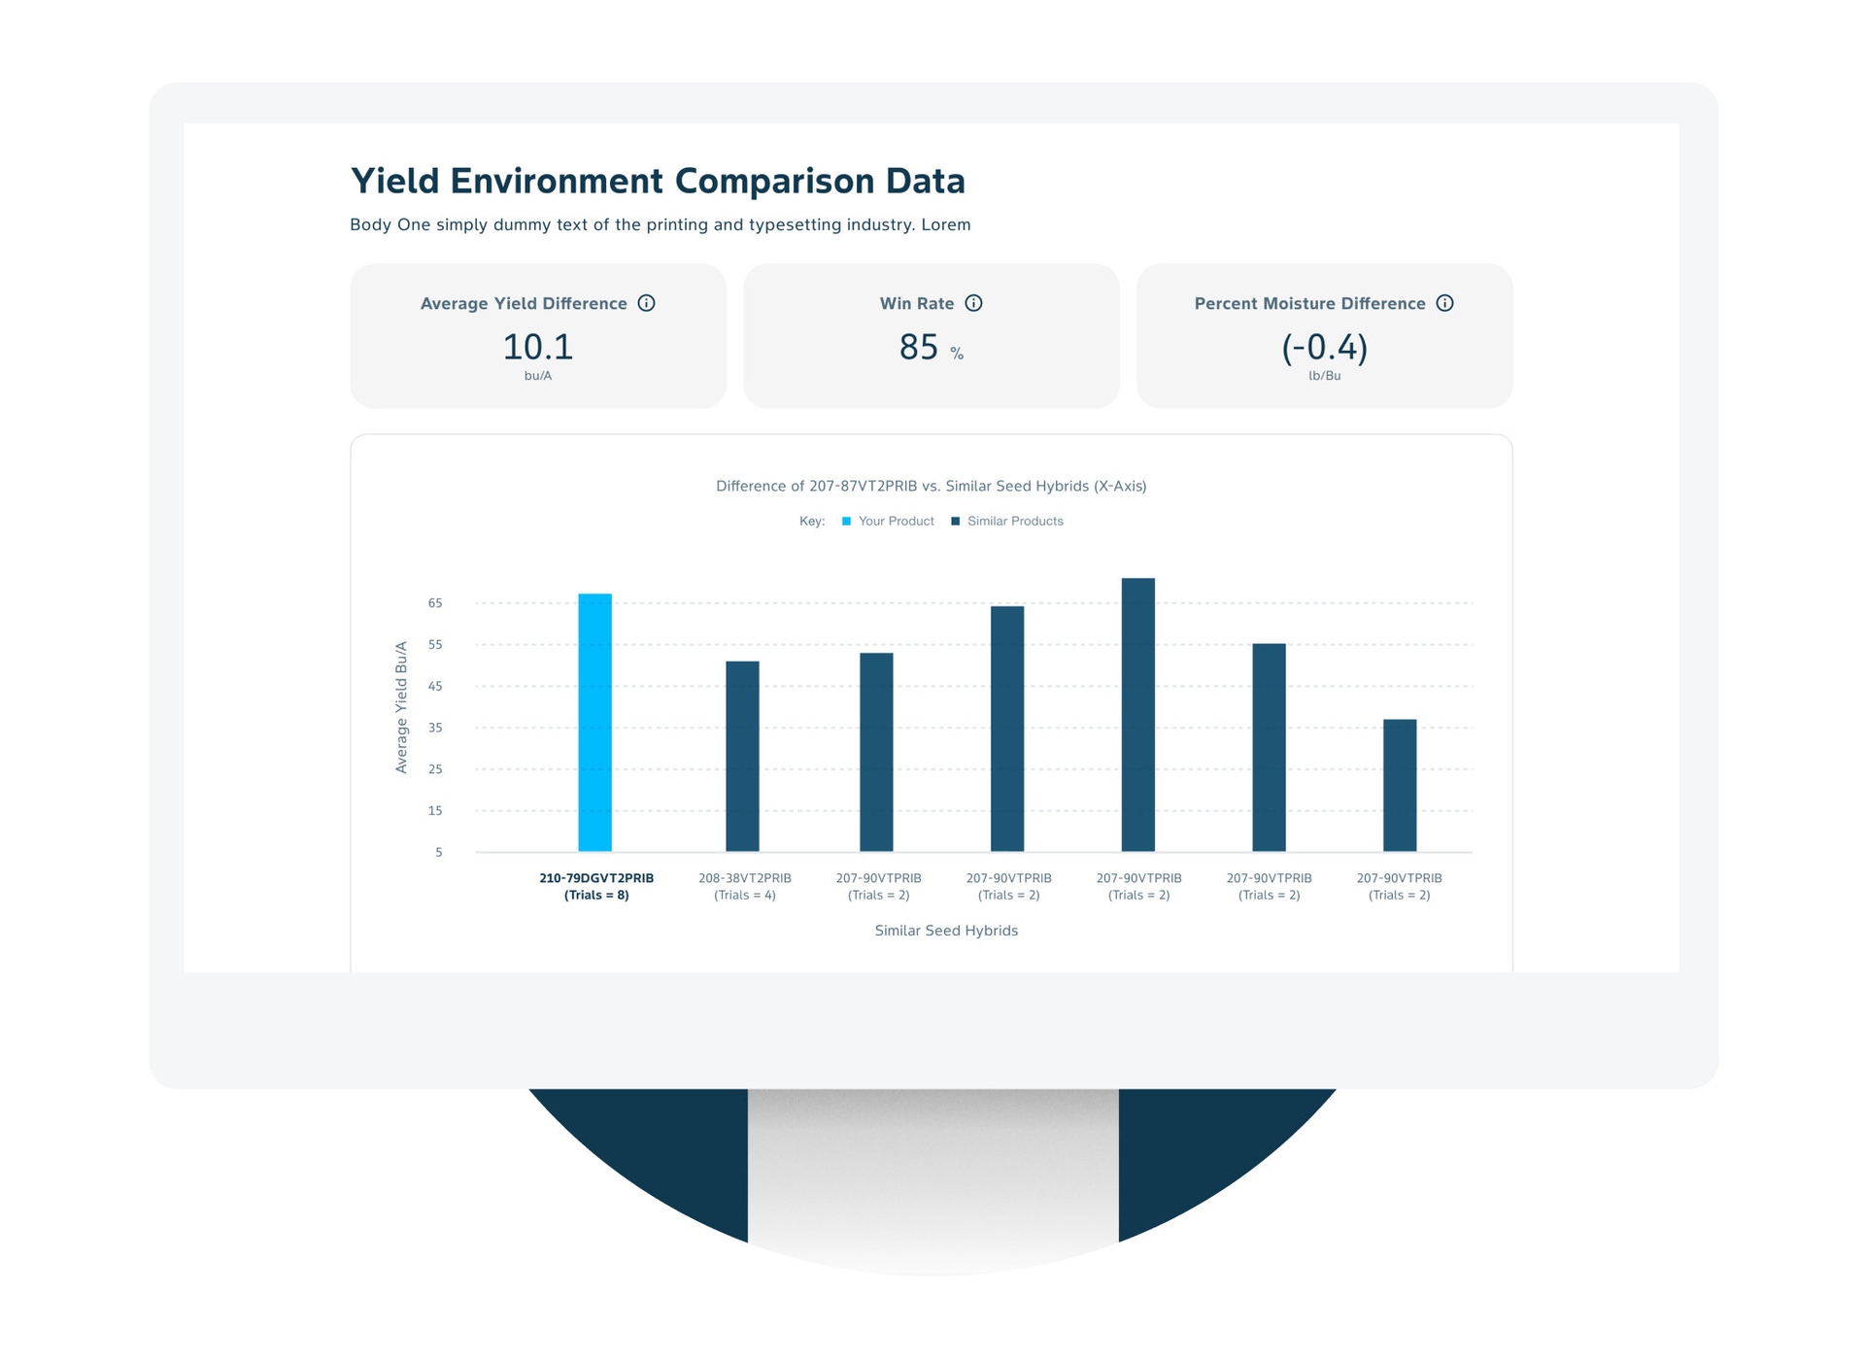This screenshot has width=1865, height=1361.
Task: Select the chart title about 207-87VT2PRIB
Action: [x=932, y=486]
